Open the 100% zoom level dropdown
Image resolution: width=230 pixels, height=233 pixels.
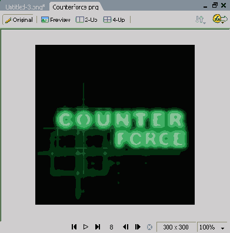pos(212,227)
